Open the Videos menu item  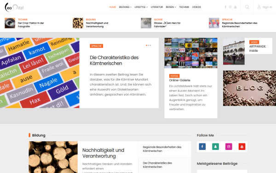click(196, 7)
